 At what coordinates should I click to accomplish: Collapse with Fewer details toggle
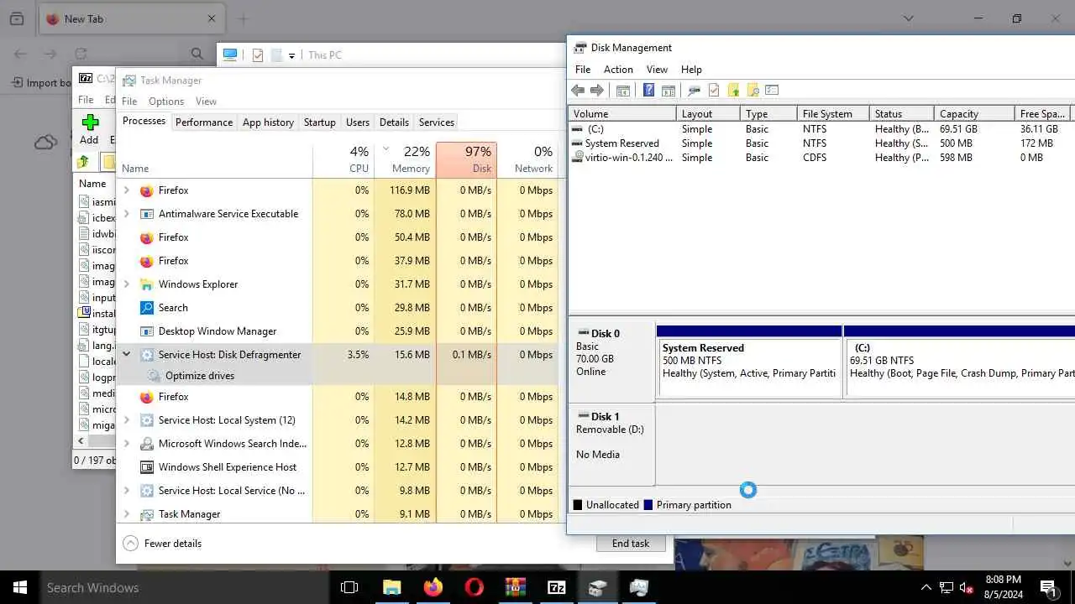pos(163,544)
